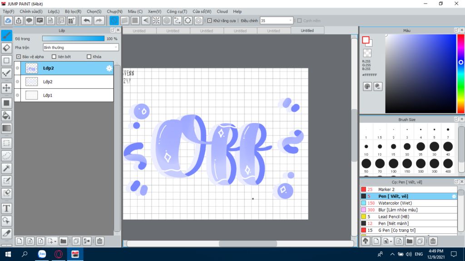Select the Eraser tool
The width and height of the screenshot is (465, 261).
[x=6, y=48]
